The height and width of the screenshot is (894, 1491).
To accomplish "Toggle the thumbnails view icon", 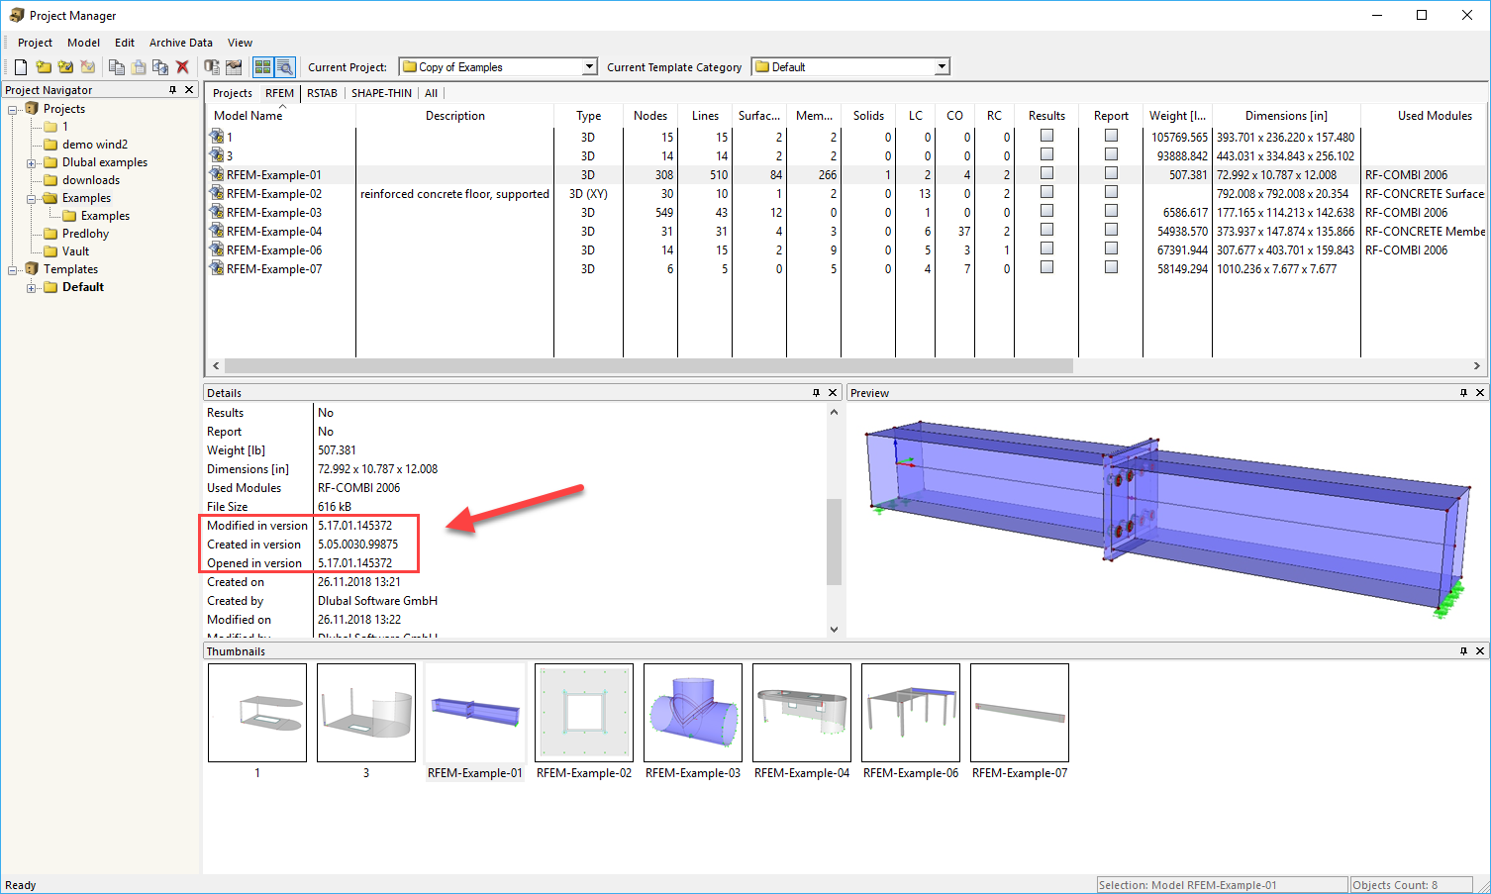I will [261, 66].
